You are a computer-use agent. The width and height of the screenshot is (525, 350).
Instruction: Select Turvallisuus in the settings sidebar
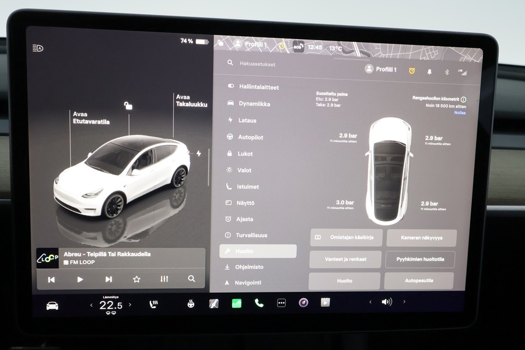[x=253, y=235]
